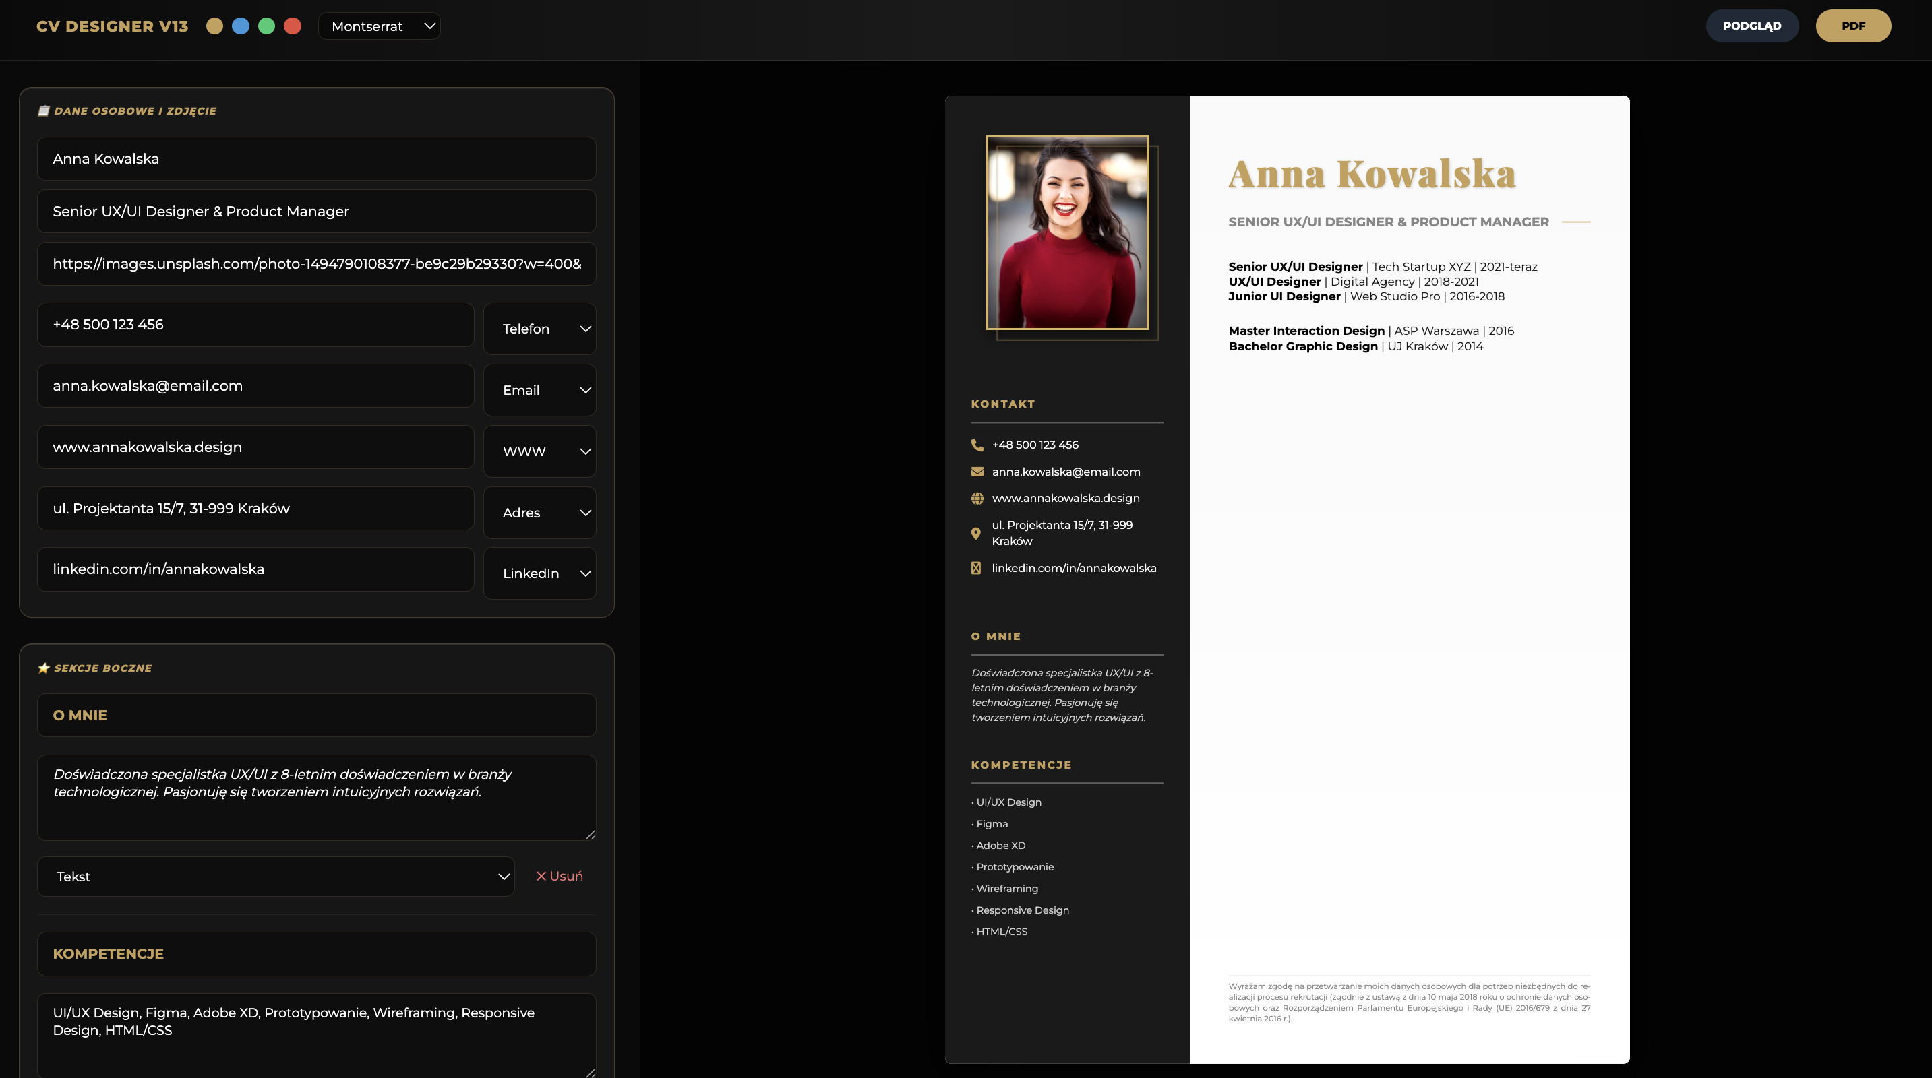This screenshot has height=1078, width=1932.
Task: Click the phone icon in the Kontakt section
Action: point(977,445)
